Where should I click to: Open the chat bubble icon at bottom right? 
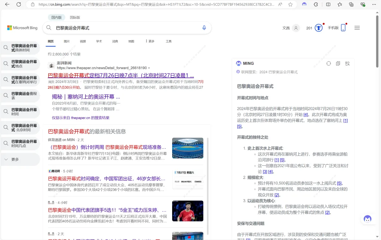tap(368, 219)
